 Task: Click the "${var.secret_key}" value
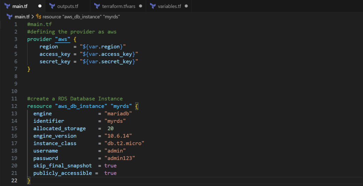pyautogui.click(x=109, y=61)
